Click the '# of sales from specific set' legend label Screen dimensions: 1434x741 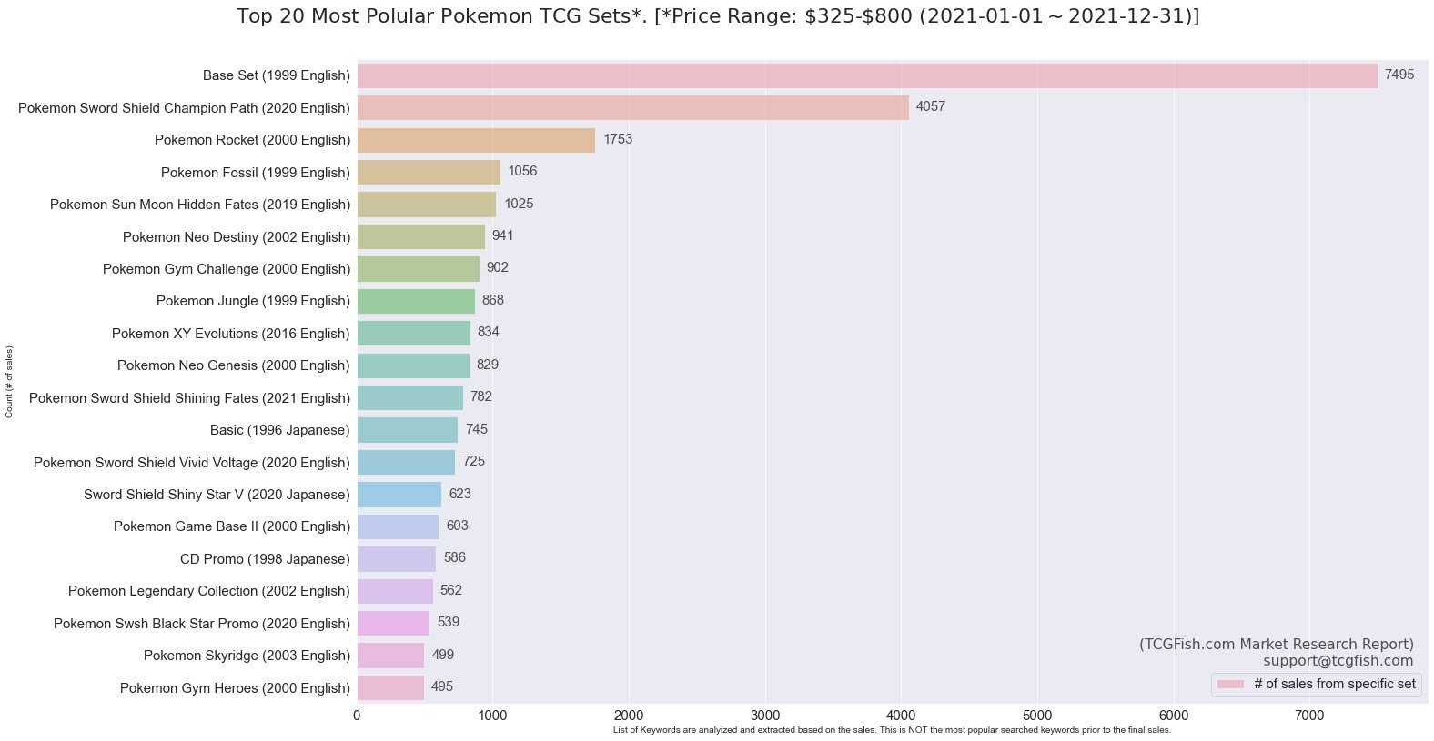coord(1334,684)
